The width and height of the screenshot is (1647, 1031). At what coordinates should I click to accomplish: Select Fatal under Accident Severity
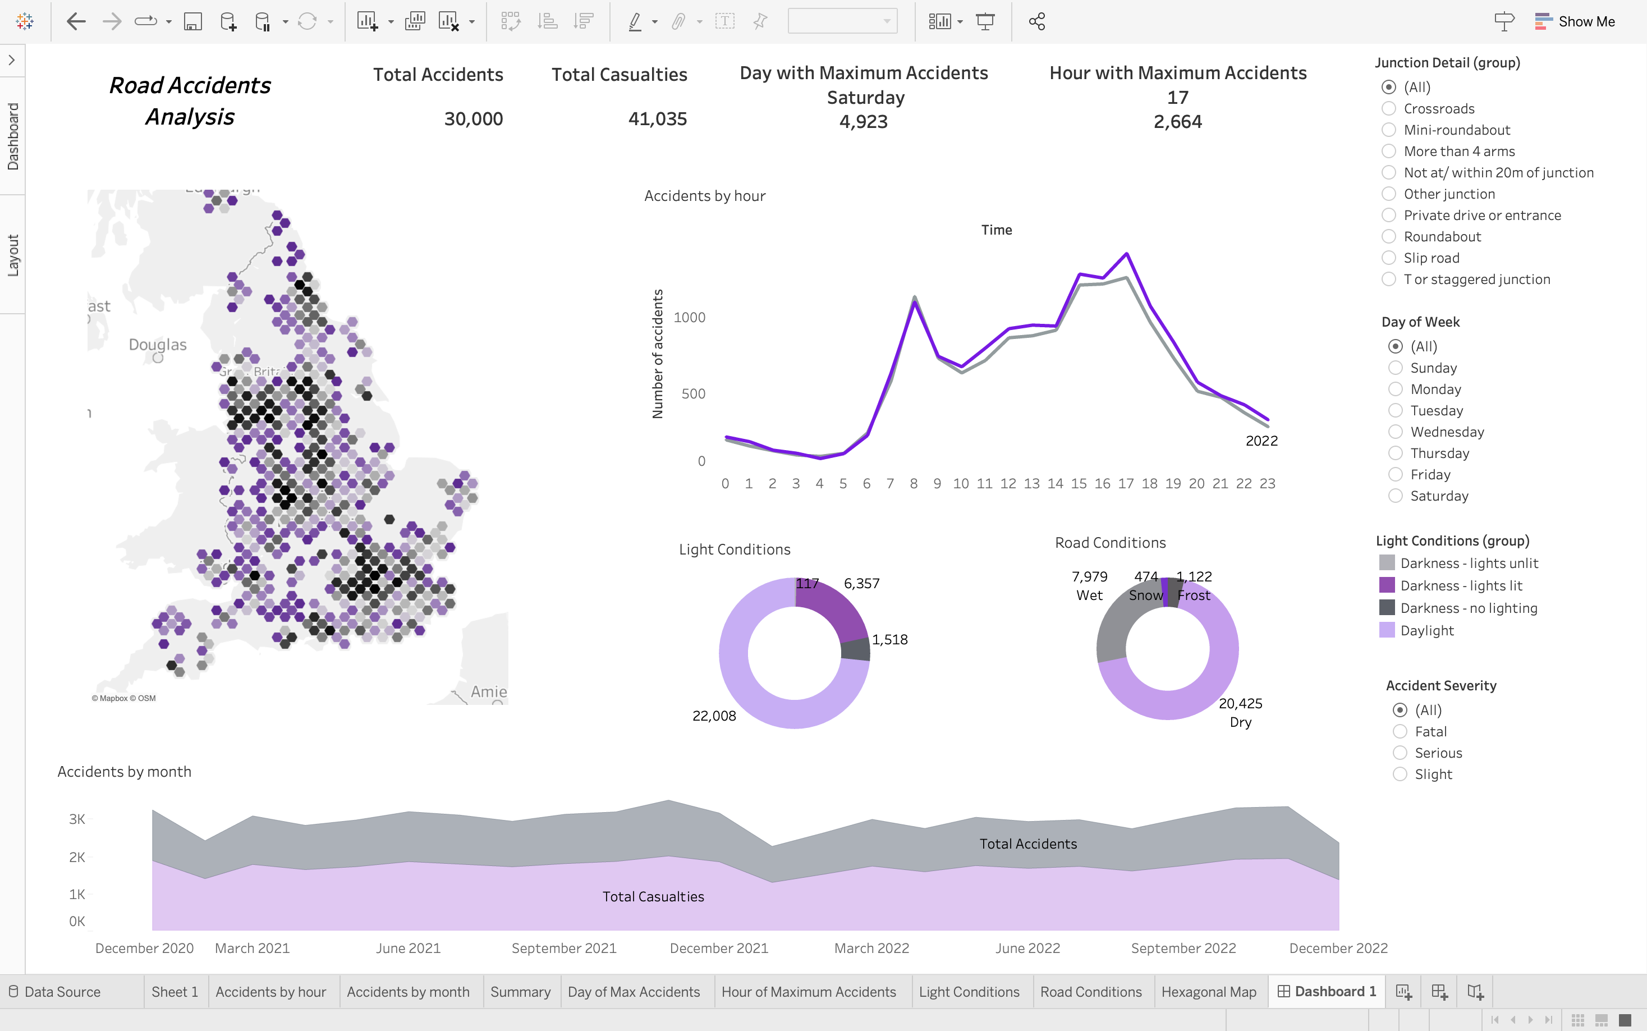(x=1401, y=731)
